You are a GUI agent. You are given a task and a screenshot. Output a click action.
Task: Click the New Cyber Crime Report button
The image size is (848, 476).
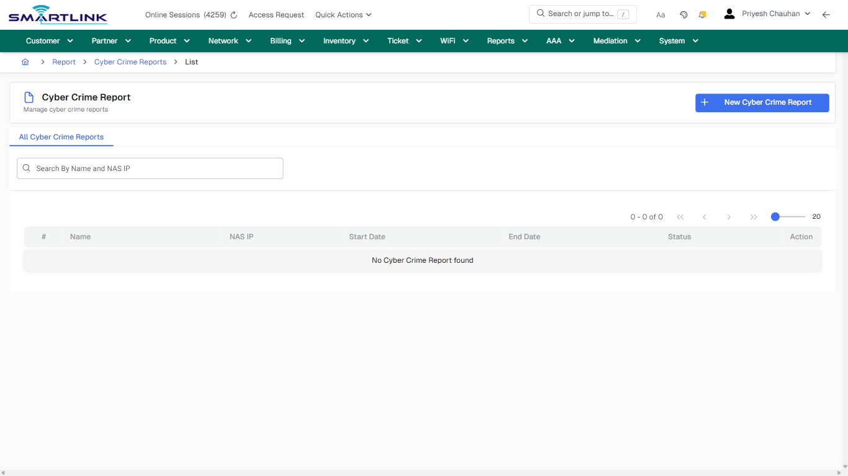(x=762, y=102)
